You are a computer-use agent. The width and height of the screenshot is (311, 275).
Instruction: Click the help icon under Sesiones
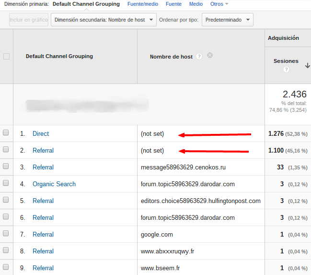(x=286, y=69)
